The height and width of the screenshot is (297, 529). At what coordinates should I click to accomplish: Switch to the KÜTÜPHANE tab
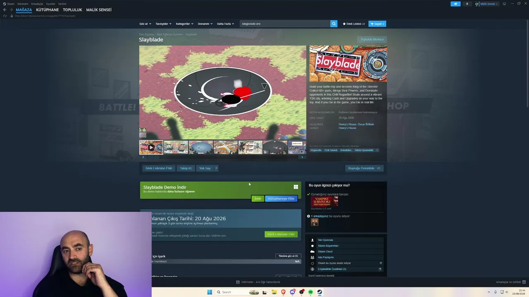(48, 10)
